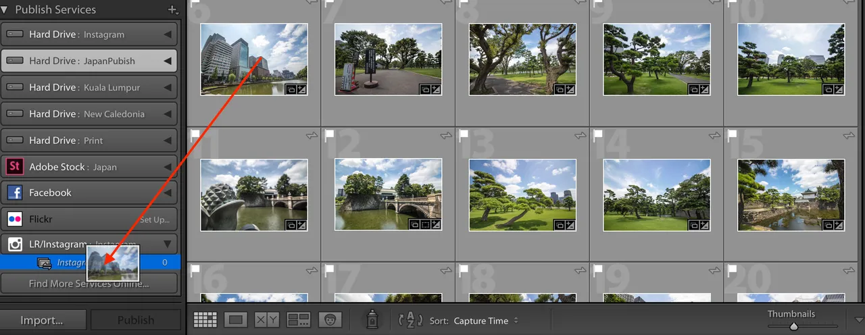Click the Facebook service icon
The width and height of the screenshot is (865, 335).
15,193
